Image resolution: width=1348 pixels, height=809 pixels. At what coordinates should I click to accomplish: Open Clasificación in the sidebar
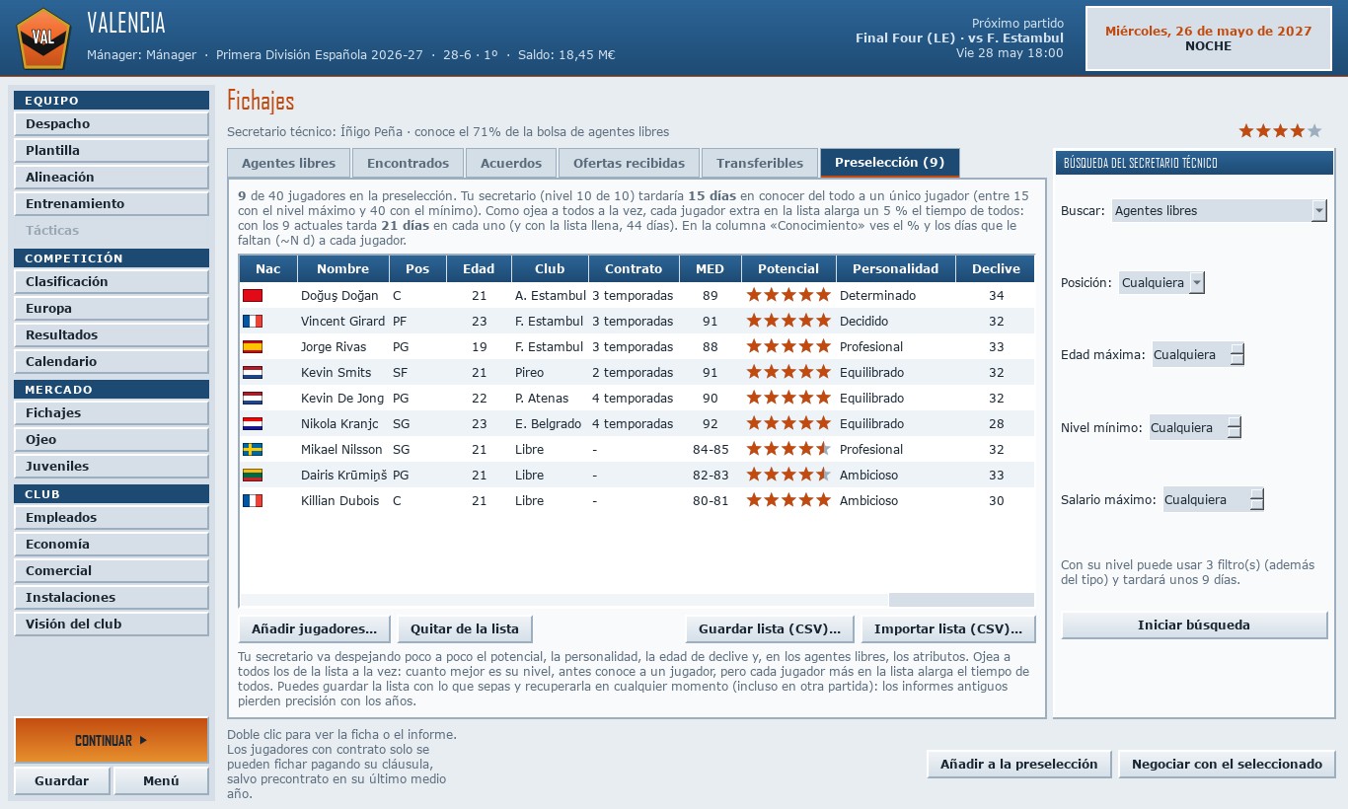tap(112, 281)
